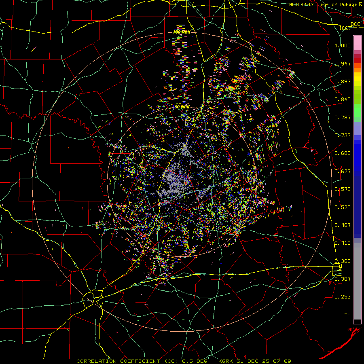The height and width of the screenshot is (364, 364).
Task: Click the 0.787 scale value
Action: (343, 117)
